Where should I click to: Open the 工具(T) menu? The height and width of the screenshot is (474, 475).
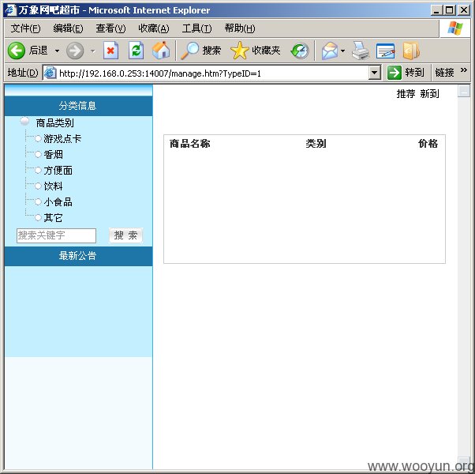point(196,28)
